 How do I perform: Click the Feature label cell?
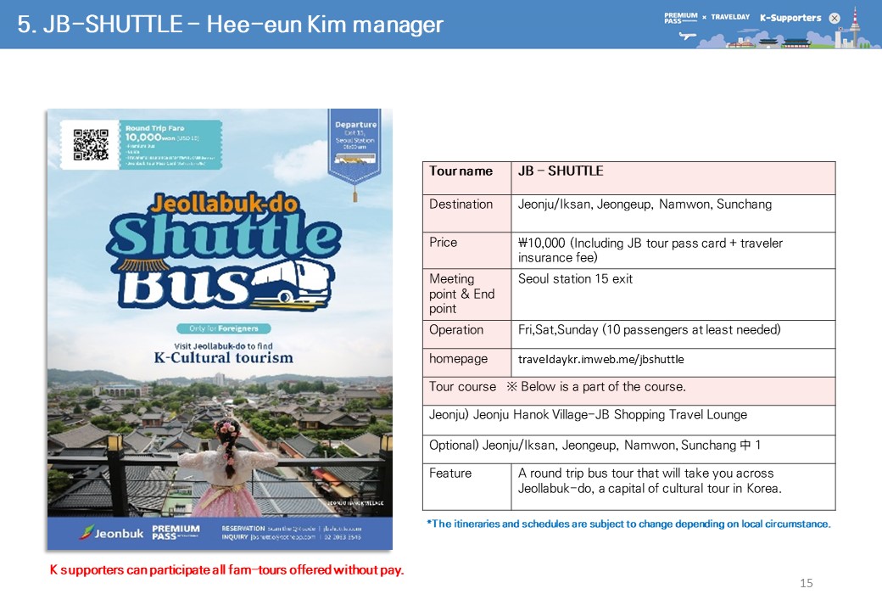coord(467,486)
